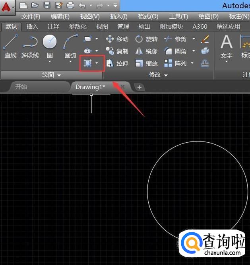The width and height of the screenshot is (250, 265).
Task: Click the new drawing tab plus button
Action: (x=139, y=87)
